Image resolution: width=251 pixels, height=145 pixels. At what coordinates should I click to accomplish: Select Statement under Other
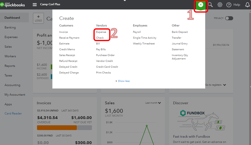pyautogui.click(x=178, y=49)
